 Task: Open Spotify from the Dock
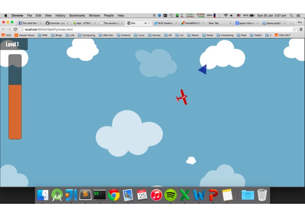point(171,195)
